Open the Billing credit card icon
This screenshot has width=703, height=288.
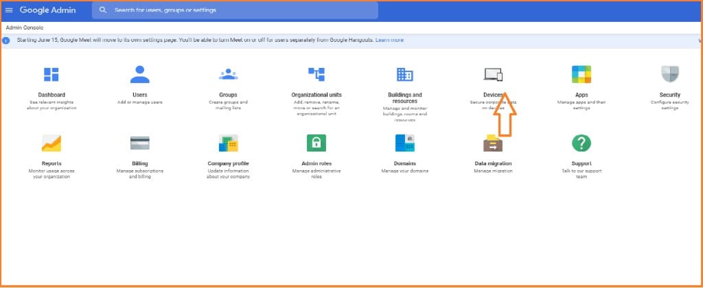140,143
